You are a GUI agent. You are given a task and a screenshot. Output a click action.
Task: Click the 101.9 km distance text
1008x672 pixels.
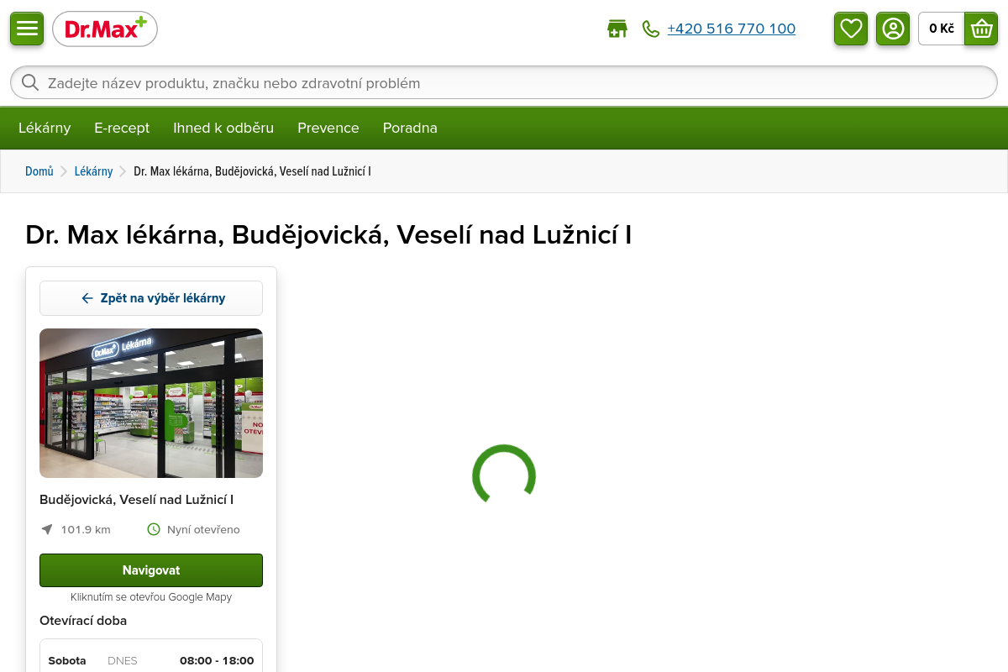[86, 529]
